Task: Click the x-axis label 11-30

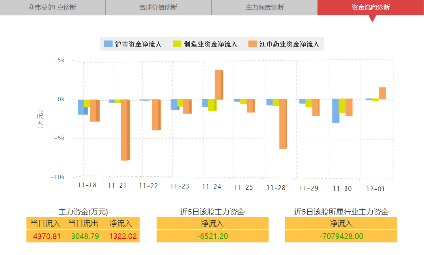Action: (342, 188)
